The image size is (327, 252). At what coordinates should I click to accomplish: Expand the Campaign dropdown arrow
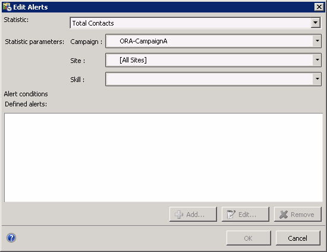click(x=317, y=41)
